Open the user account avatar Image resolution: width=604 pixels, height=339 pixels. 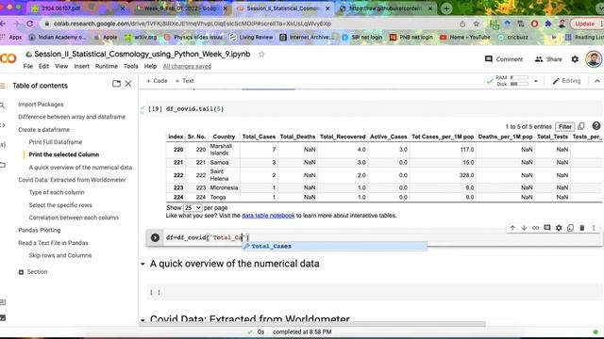[x=594, y=59]
